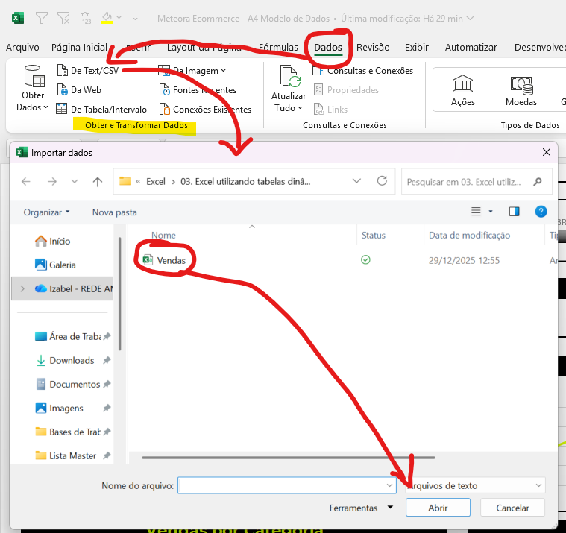Click the Nome do arquivo input field

click(286, 485)
